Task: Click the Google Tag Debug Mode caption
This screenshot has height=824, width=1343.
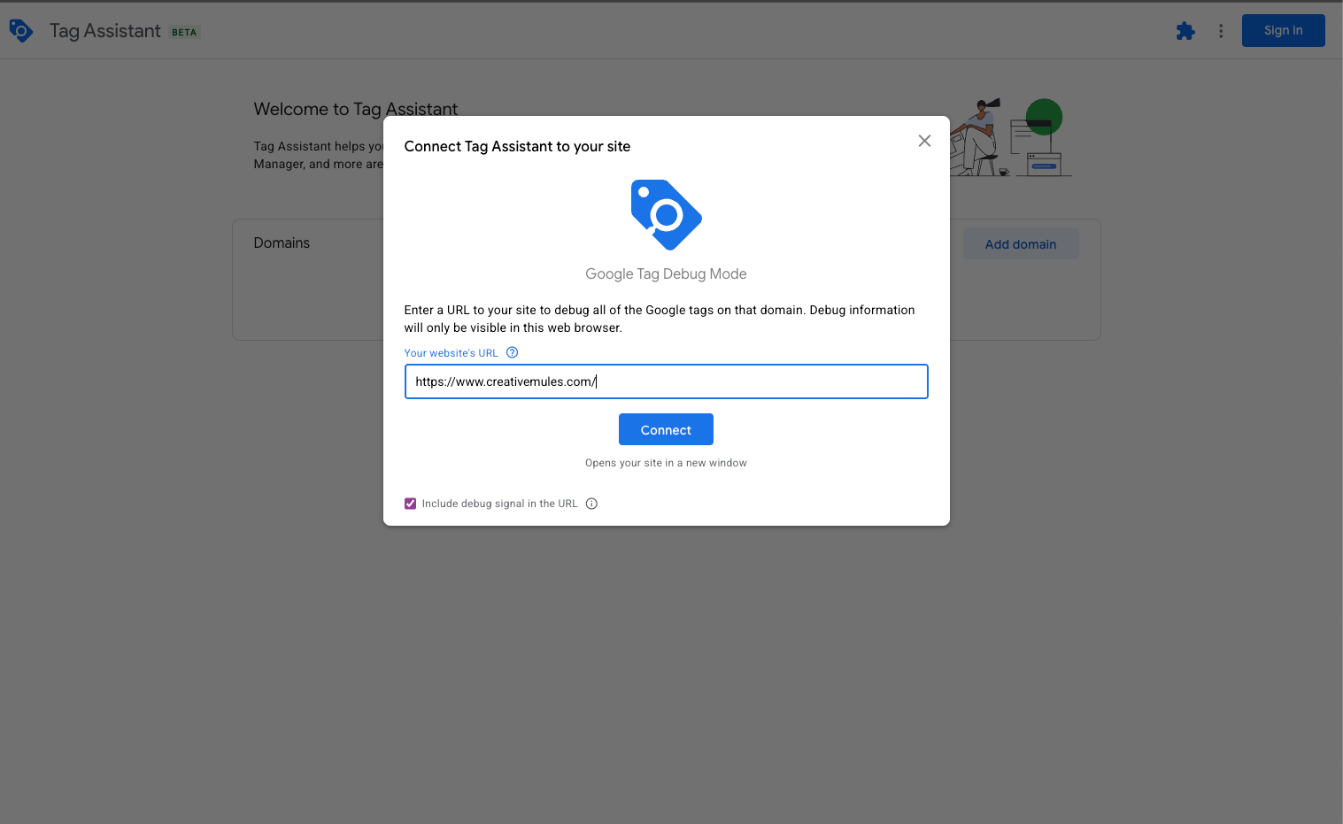Action: (x=666, y=273)
